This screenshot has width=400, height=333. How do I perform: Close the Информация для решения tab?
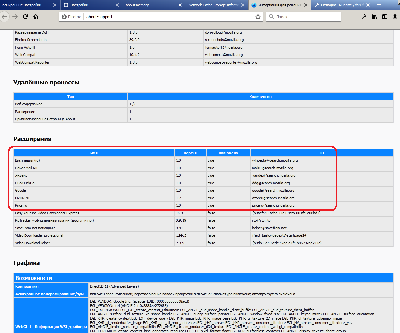click(306, 5)
